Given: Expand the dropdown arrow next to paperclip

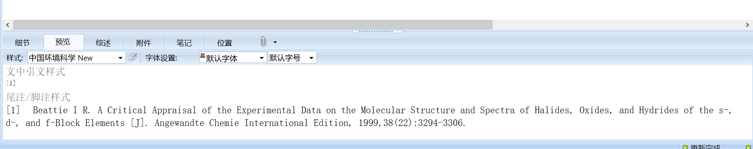Looking at the screenshot, I should [x=275, y=42].
